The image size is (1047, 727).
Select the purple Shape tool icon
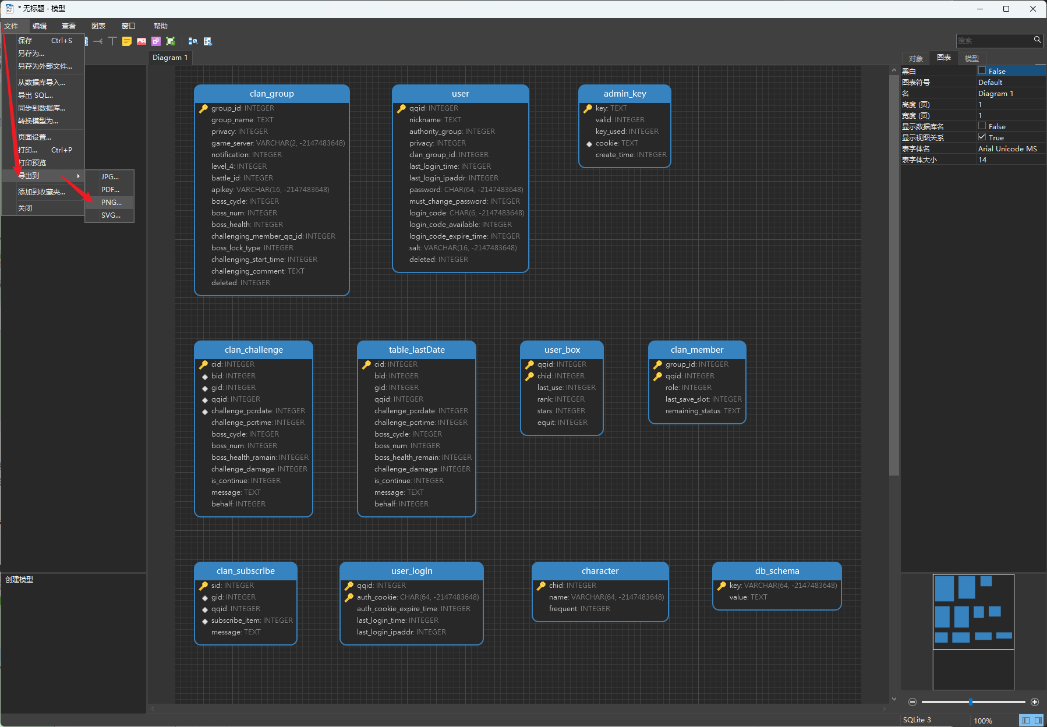click(x=156, y=41)
